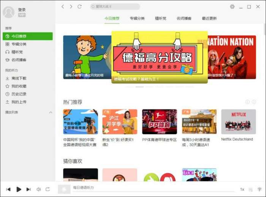This screenshot has height=197, width=266.
Task: Click the 登录 login link
Action: [x=22, y=9]
